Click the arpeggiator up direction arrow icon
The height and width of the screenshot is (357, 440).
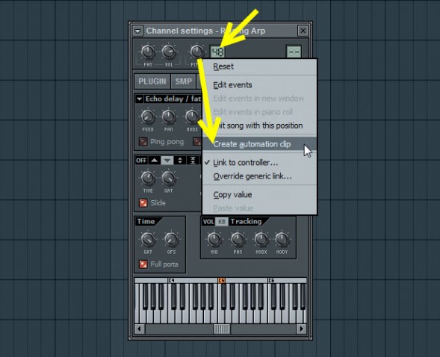click(x=155, y=161)
